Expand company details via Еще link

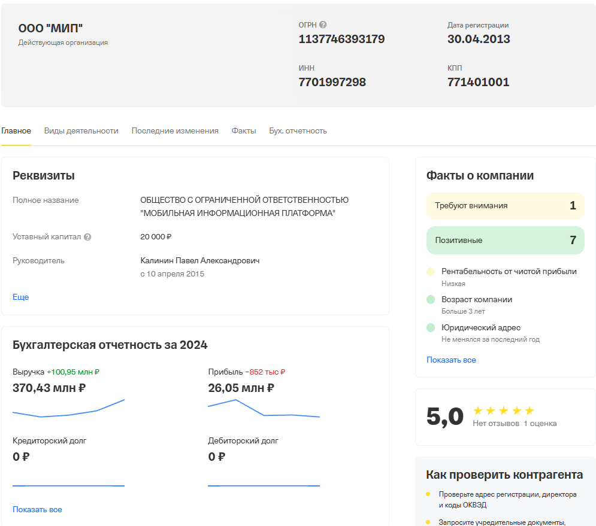[20, 297]
